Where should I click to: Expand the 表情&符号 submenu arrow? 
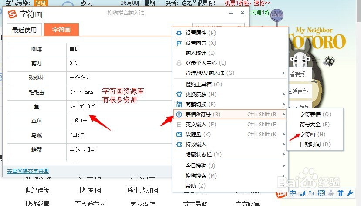click(283, 115)
